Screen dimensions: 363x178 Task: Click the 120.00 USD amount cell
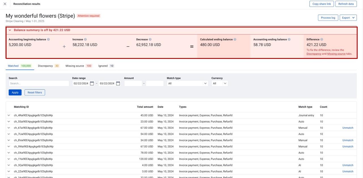(x=146, y=159)
